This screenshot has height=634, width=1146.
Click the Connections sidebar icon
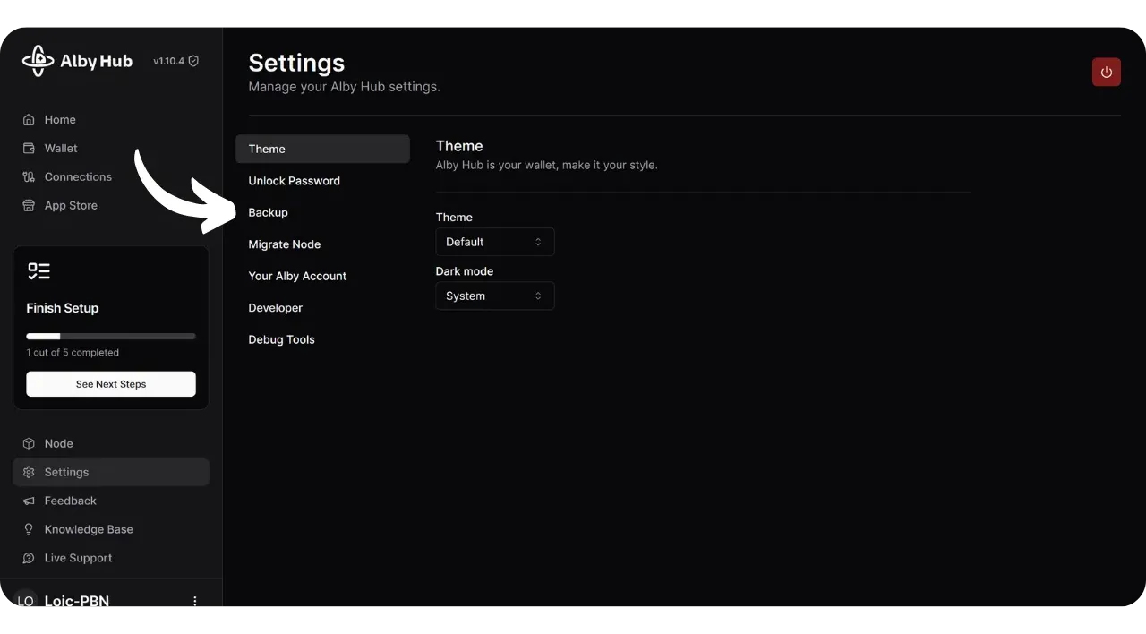tap(29, 177)
